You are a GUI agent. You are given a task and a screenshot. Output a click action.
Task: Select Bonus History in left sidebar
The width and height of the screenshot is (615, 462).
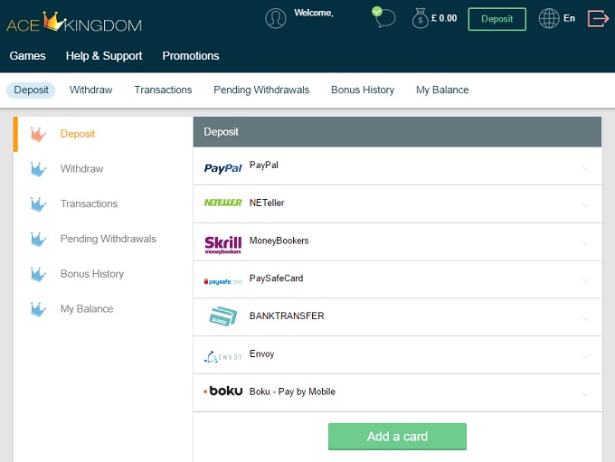pos(91,274)
